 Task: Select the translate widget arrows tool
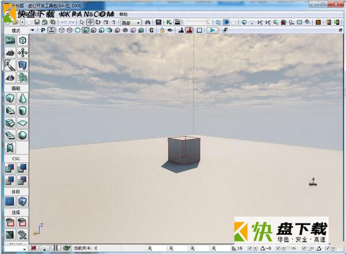tap(90, 22)
